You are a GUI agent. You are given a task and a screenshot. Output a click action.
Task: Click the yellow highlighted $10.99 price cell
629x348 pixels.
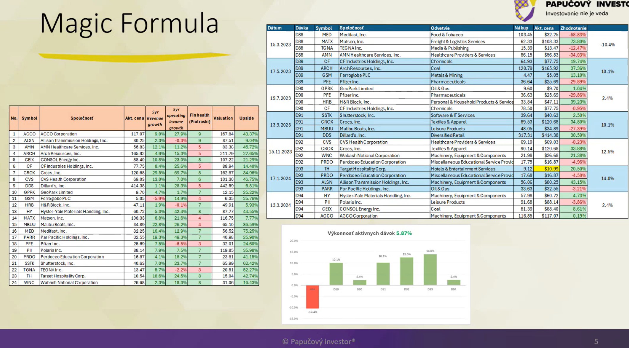coord(547,169)
